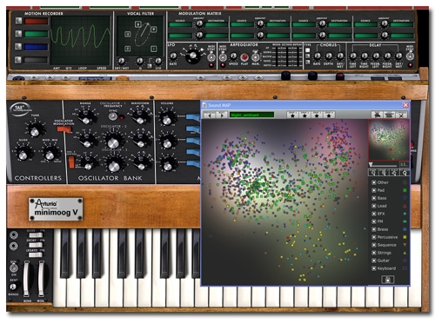This screenshot has height=323, width=435.
Task: Go to next preset with right arrow in Sound MAP
Action: (221, 115)
